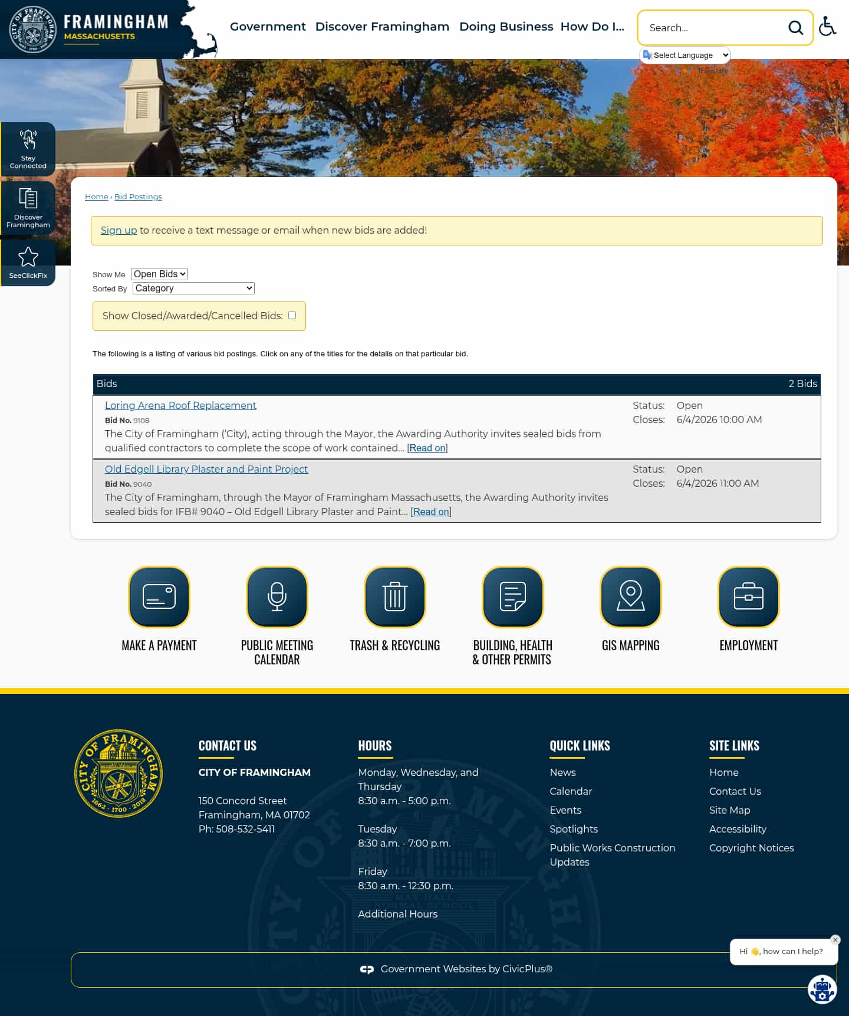The height and width of the screenshot is (1016, 849).
Task: Click the Home breadcrumb link
Action: point(97,196)
